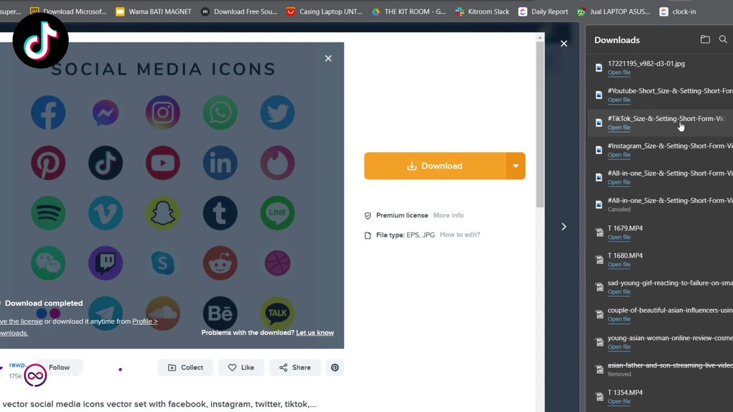733x412 pixels.
Task: Click the file icon beside sad-young-girl-reacting download
Action: (x=599, y=287)
